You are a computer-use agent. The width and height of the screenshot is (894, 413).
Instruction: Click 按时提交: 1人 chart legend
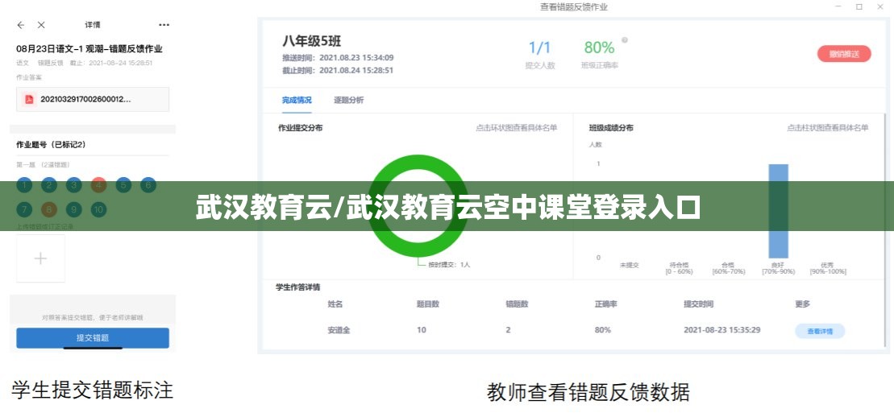coord(449,265)
